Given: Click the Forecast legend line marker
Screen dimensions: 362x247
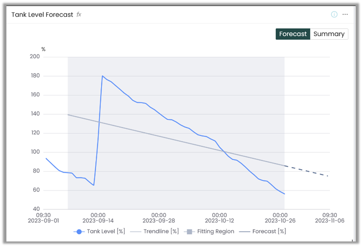Looking at the screenshot, I should point(244,232).
